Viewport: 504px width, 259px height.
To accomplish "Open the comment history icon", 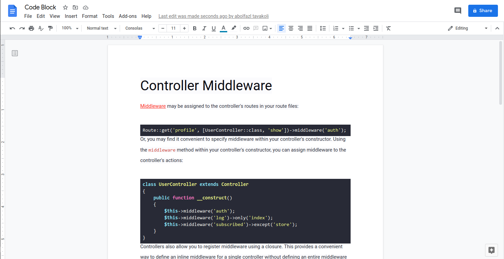I will coord(458,11).
